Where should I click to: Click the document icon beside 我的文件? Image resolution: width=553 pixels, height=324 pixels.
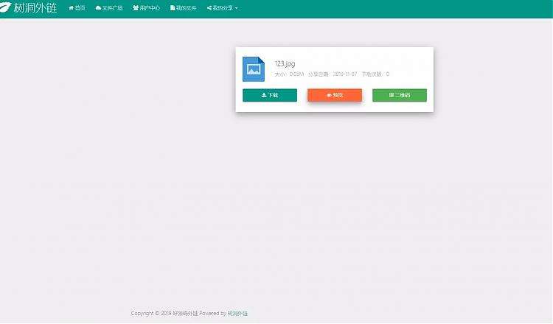pyautogui.click(x=173, y=8)
